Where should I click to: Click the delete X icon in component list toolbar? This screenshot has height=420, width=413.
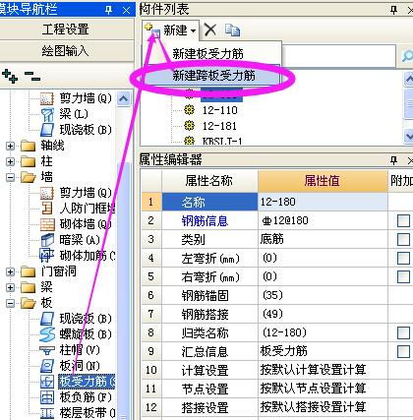coord(210,30)
